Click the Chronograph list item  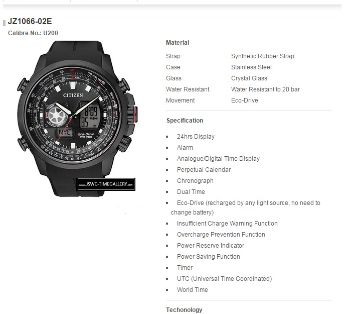pyautogui.click(x=195, y=181)
